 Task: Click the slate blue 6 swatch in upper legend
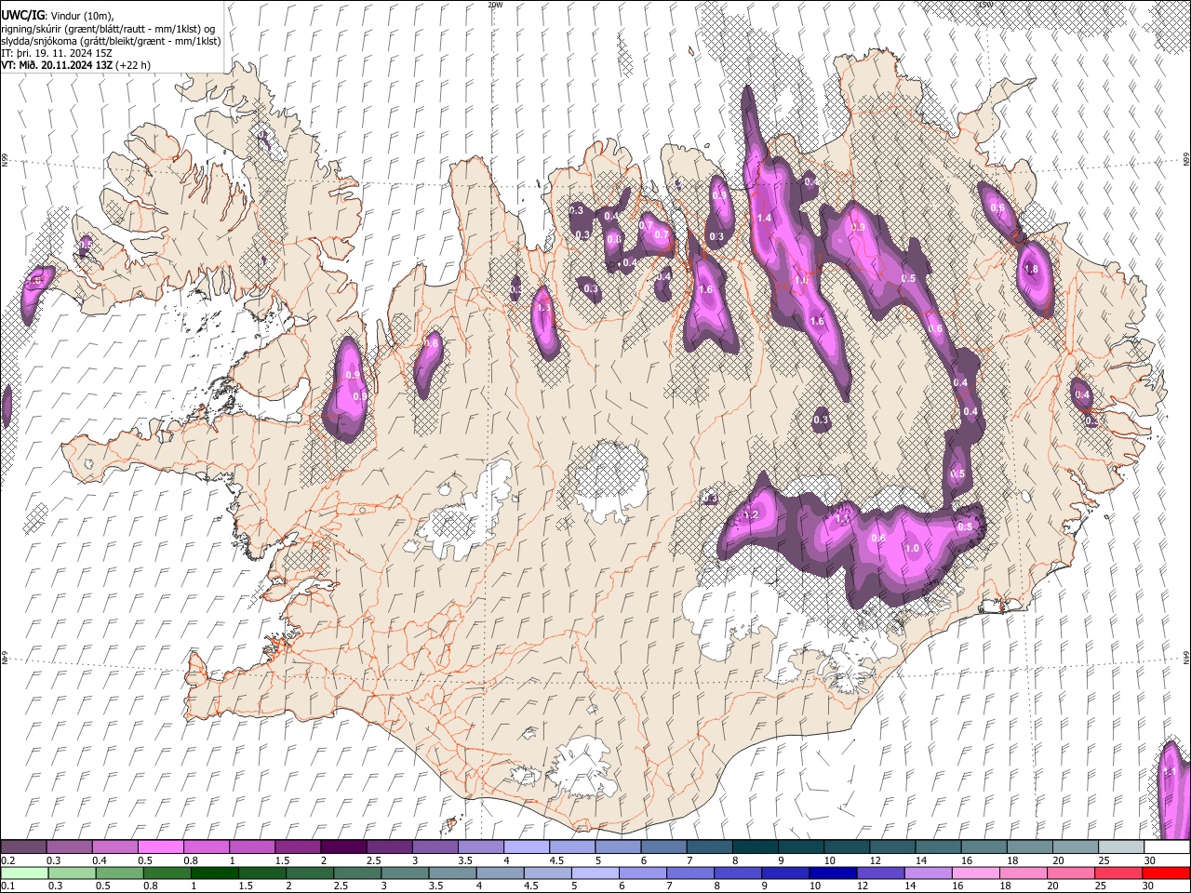(663, 847)
